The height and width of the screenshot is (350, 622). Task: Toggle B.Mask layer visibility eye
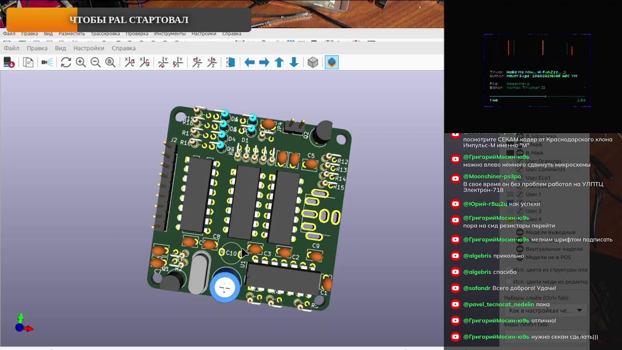click(520, 153)
